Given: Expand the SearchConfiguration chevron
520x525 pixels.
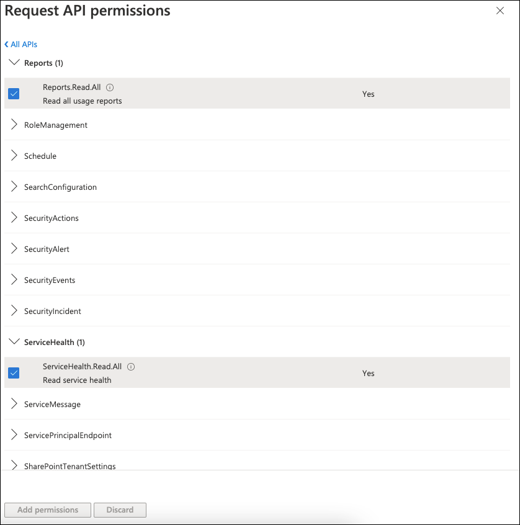Looking at the screenshot, I should coord(14,187).
